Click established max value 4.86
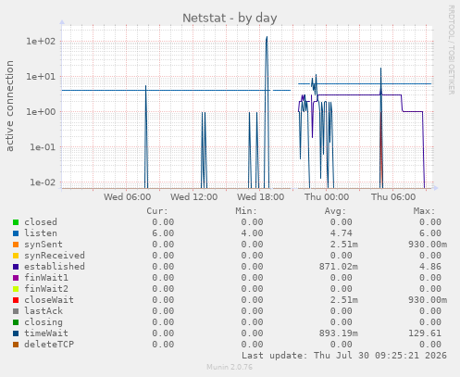The image size is (460, 377). tap(430, 267)
